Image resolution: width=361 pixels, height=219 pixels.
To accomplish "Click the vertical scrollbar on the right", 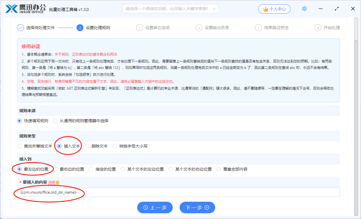I will click(356, 115).
